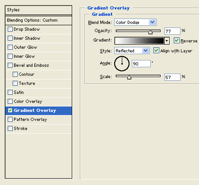
Task: Uncheck the Gradient Overlay checkbox
Action: point(10,111)
